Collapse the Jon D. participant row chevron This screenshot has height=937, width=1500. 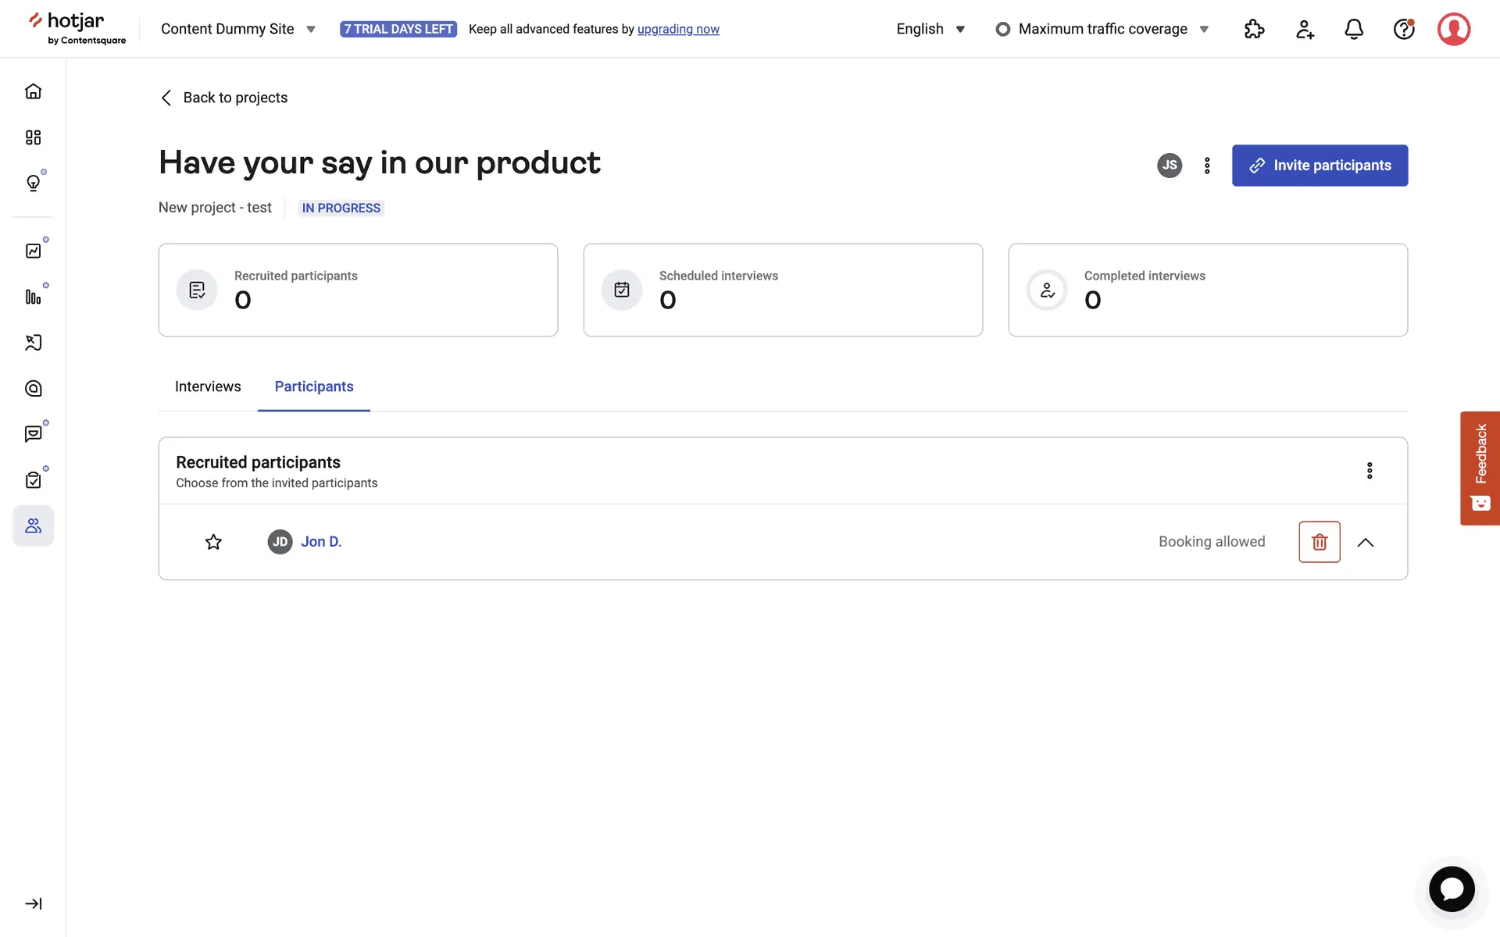[x=1365, y=542]
